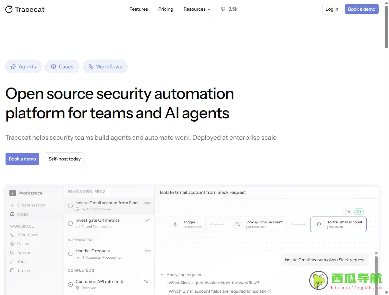Click the Tracecat cat logo icon
The width and height of the screenshot is (389, 295).
pyautogui.click(x=9, y=9)
